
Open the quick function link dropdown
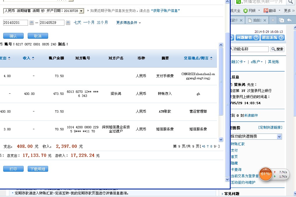pos(279,136)
